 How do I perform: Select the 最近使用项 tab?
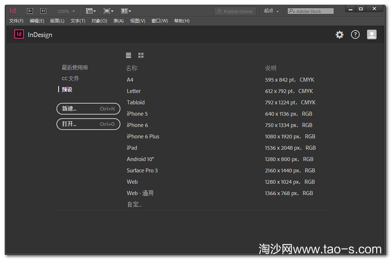[x=75, y=68]
